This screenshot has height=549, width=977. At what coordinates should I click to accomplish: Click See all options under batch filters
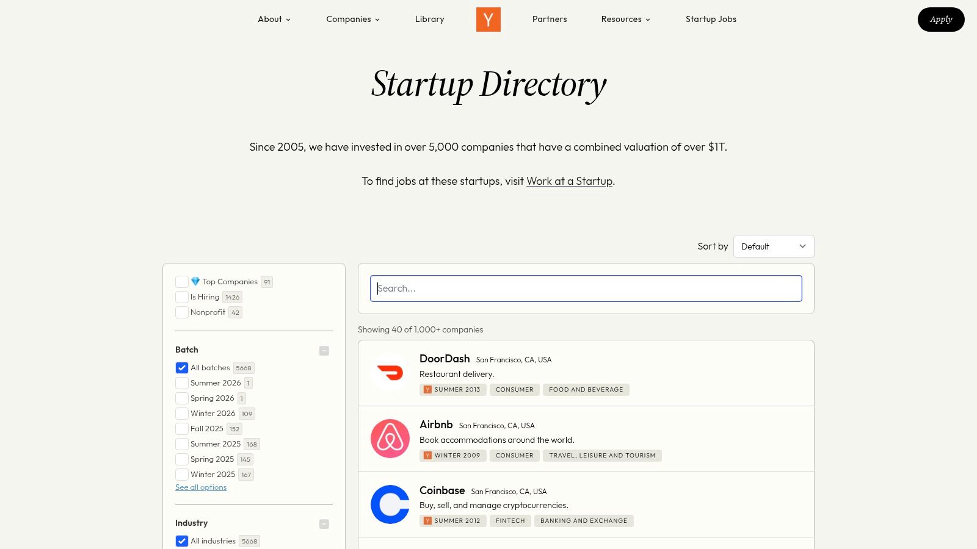[x=201, y=487]
